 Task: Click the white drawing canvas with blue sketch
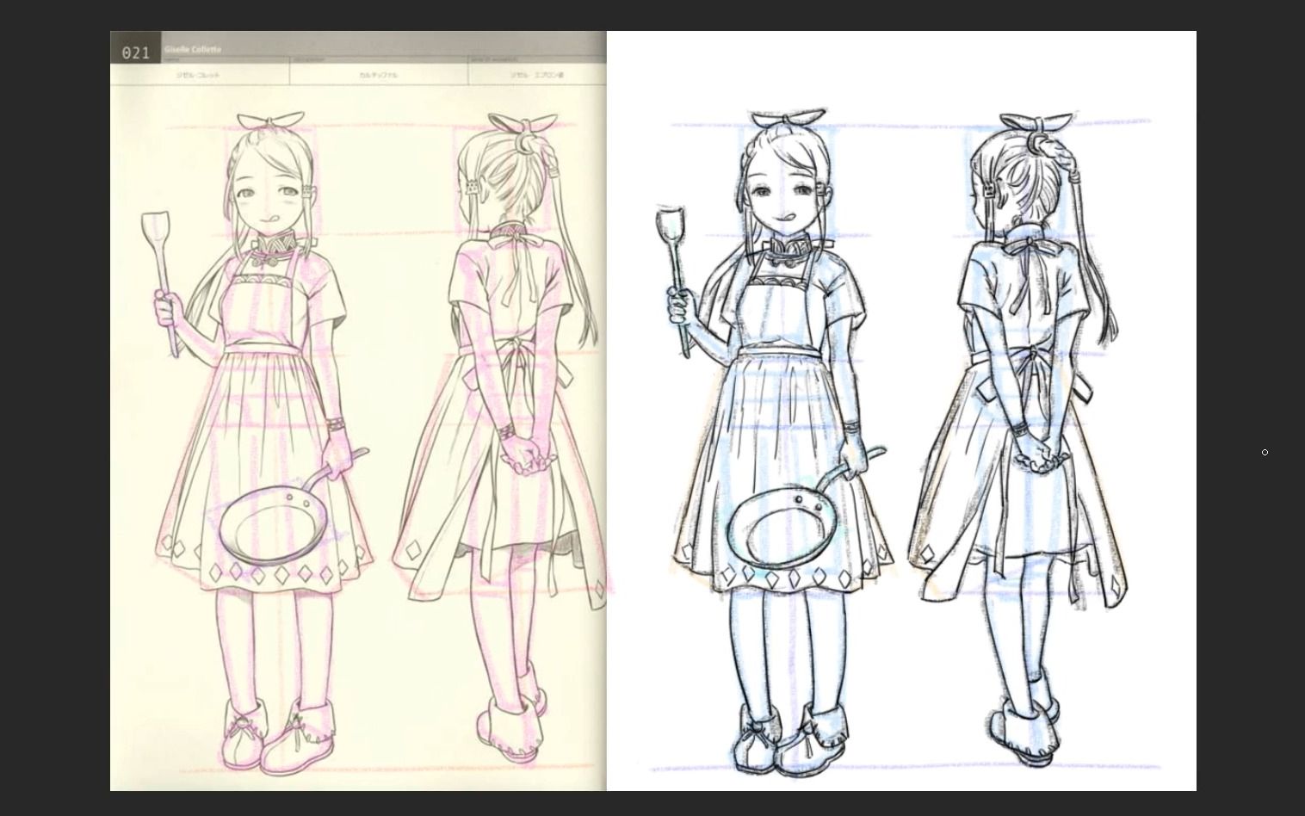(901, 411)
